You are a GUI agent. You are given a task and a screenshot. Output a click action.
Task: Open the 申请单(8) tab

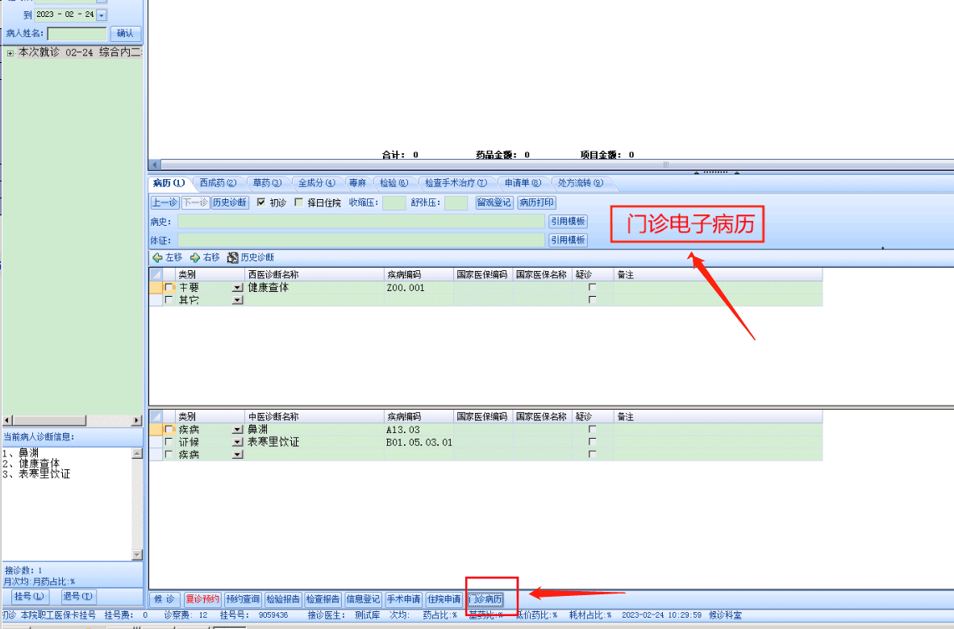(523, 183)
